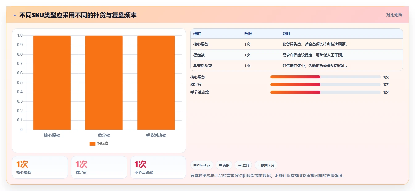Click the 指标值 legend label
This screenshot has width=415, height=191.
click(103, 144)
